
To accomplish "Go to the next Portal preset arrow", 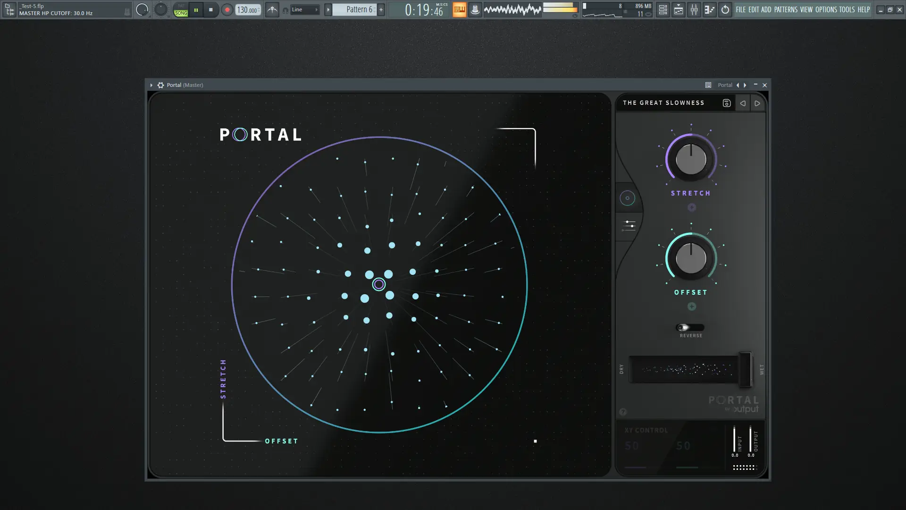I will 757,103.
